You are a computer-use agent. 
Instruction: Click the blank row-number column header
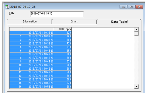click(16, 29)
